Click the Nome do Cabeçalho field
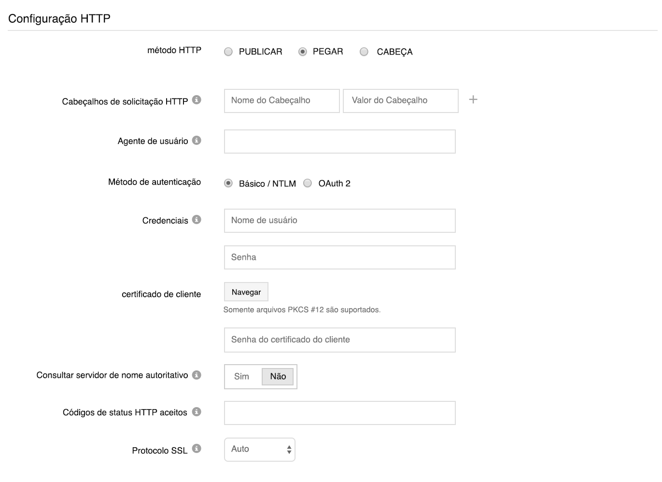The image size is (662, 482). tap(282, 100)
